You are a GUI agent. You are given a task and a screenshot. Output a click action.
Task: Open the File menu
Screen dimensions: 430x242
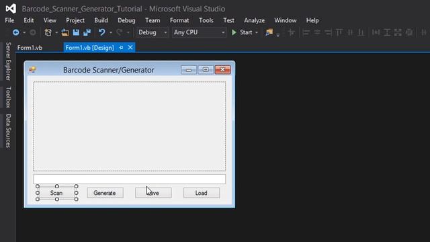(9, 20)
